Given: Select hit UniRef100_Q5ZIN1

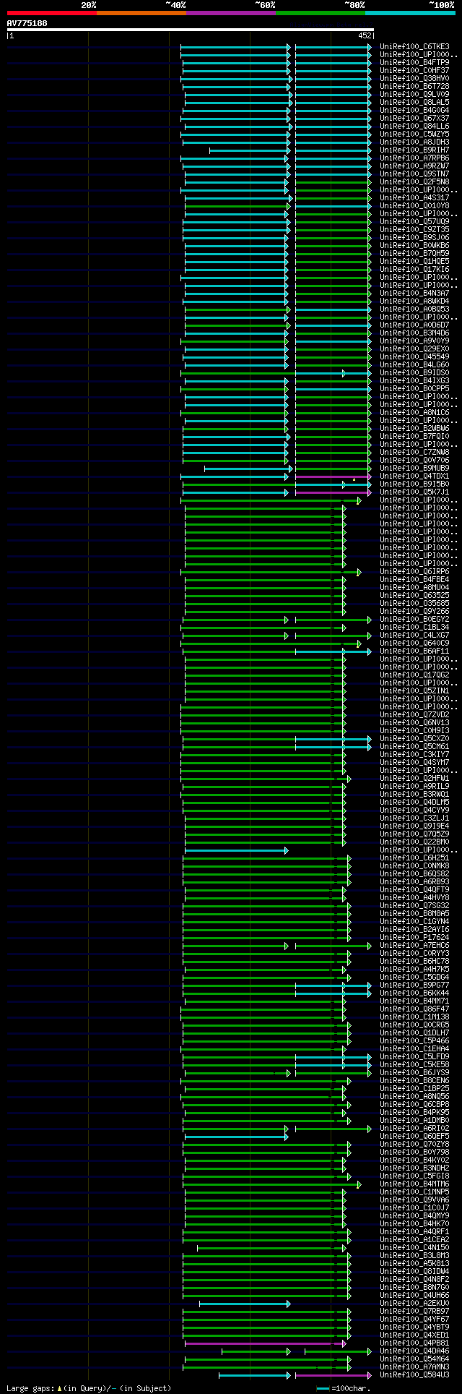Looking at the screenshot, I should 414,691.
